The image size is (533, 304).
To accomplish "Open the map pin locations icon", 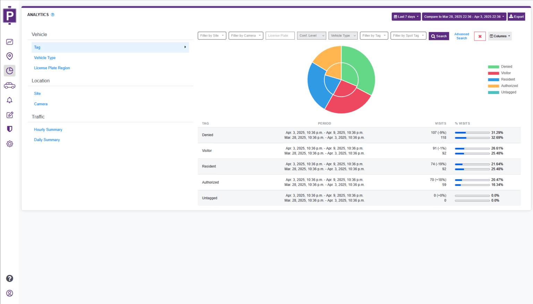I will coord(10,56).
